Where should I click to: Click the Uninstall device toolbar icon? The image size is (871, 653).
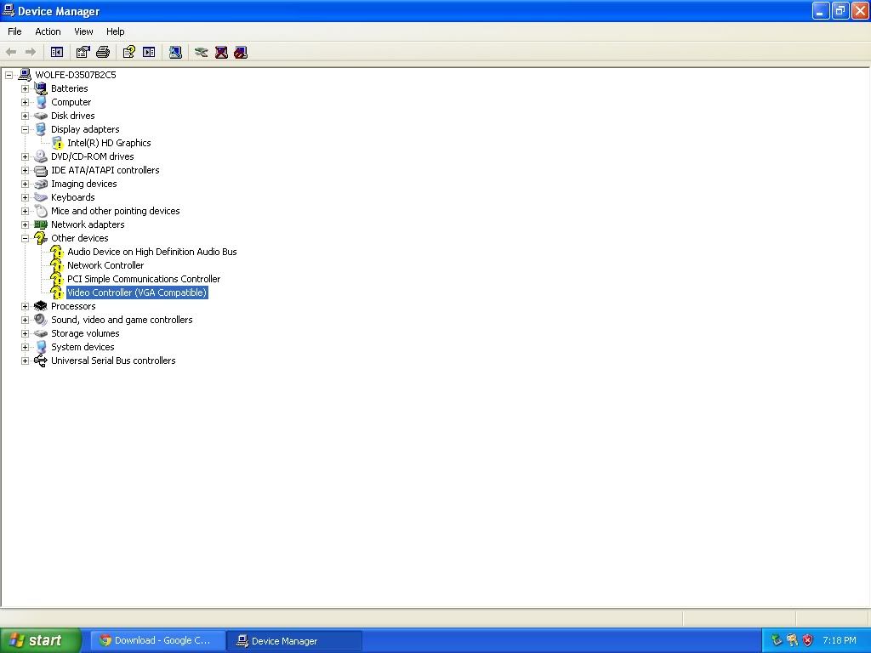tap(221, 52)
